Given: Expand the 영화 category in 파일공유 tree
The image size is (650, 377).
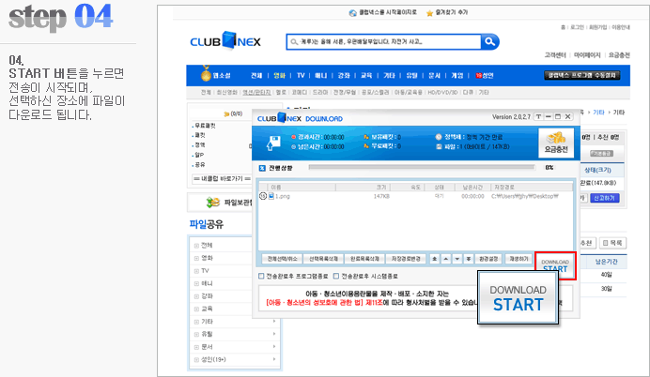Looking at the screenshot, I should click(196, 258).
